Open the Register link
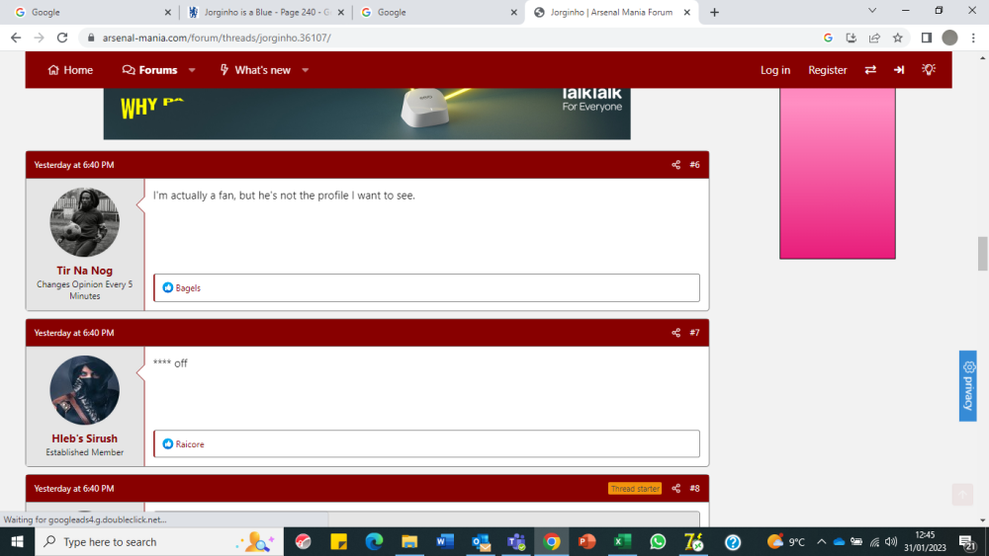Image resolution: width=989 pixels, height=556 pixels. point(828,70)
